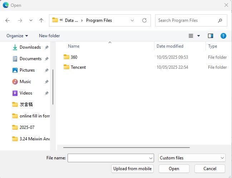Click Upload from mobile button
The image size is (232, 178).
pyautogui.click(x=132, y=169)
